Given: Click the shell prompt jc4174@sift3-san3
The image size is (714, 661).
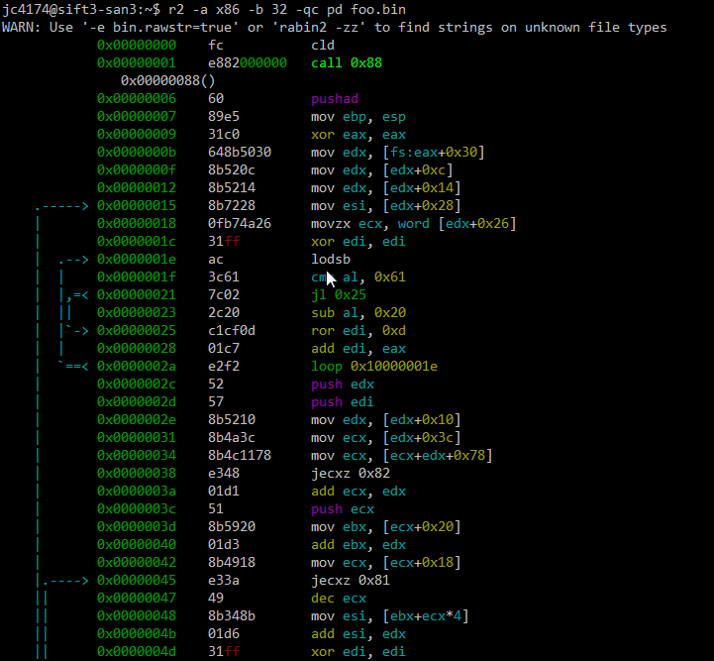Looking at the screenshot, I should point(61,9).
